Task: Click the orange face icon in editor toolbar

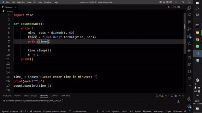Action: click(x=175, y=7)
